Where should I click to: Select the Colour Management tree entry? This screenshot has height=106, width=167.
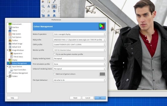pos(19,63)
